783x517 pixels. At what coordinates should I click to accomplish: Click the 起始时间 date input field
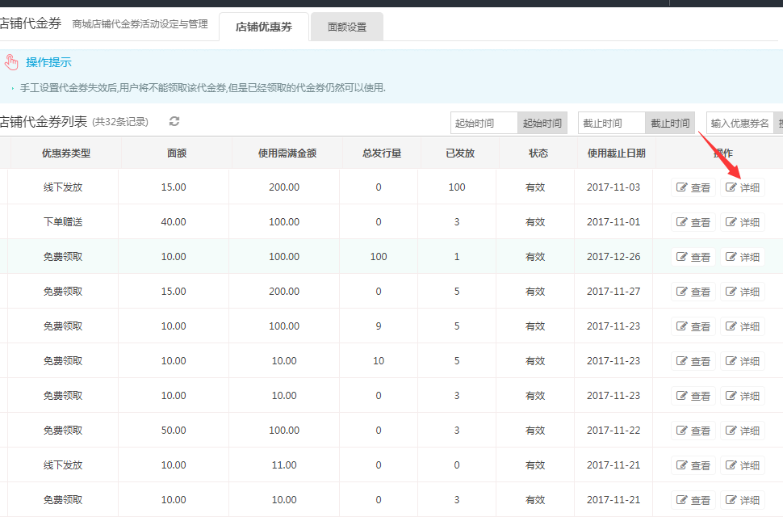[x=484, y=123]
